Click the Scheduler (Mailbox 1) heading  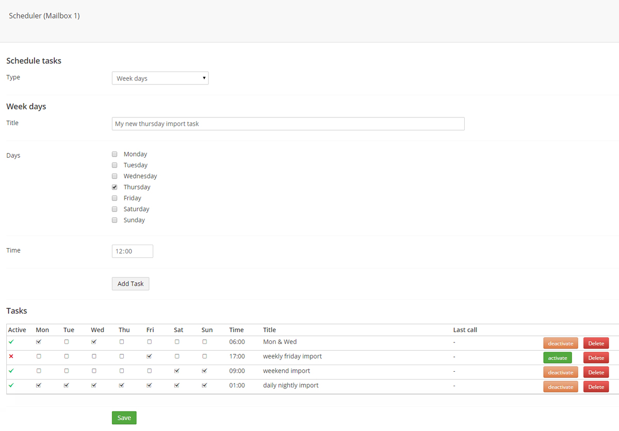[x=44, y=16]
